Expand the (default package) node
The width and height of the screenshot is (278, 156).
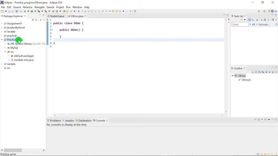click(9, 56)
